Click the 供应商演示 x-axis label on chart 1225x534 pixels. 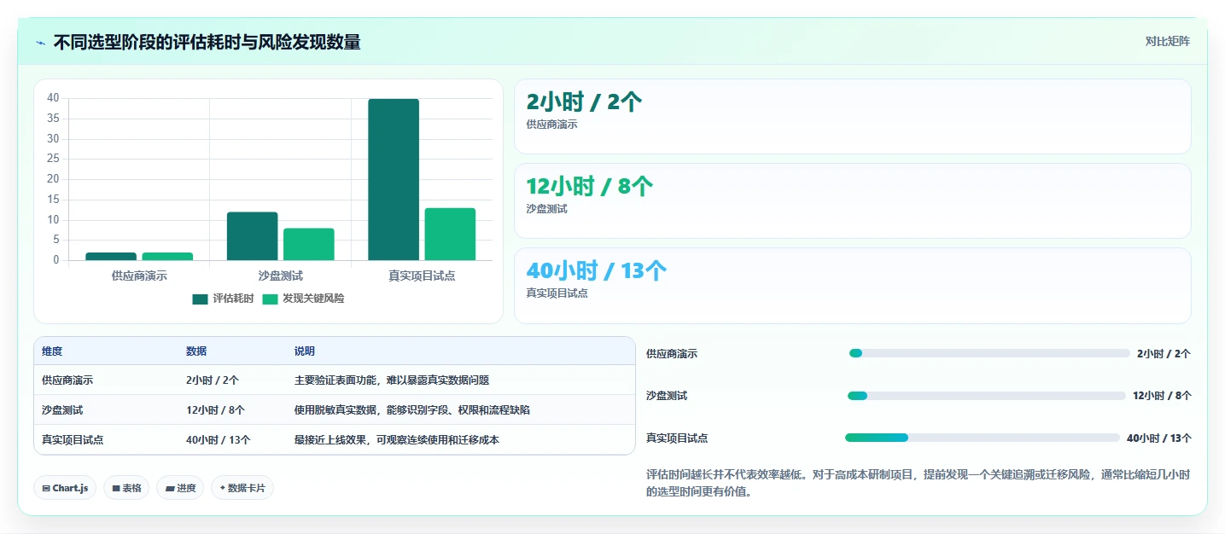tap(139, 276)
